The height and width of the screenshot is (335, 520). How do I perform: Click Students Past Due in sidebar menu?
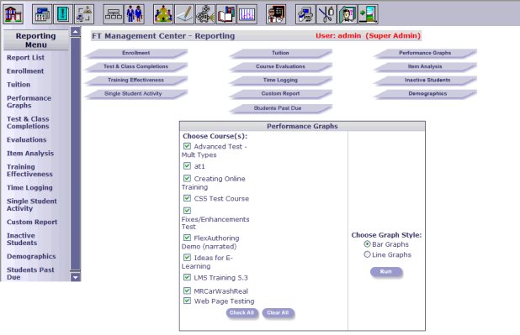click(x=30, y=274)
